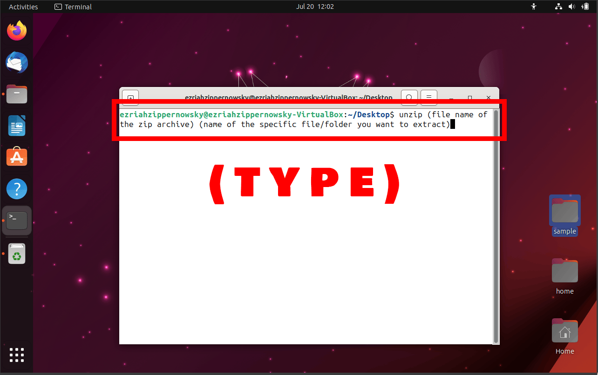Click the Terminal app menu in the top bar
Screen dimensions: 598x375
pos(73,7)
